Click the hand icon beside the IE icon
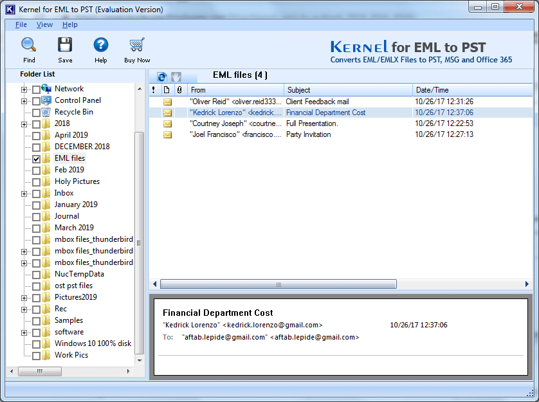The width and height of the screenshot is (539, 402). click(x=176, y=77)
